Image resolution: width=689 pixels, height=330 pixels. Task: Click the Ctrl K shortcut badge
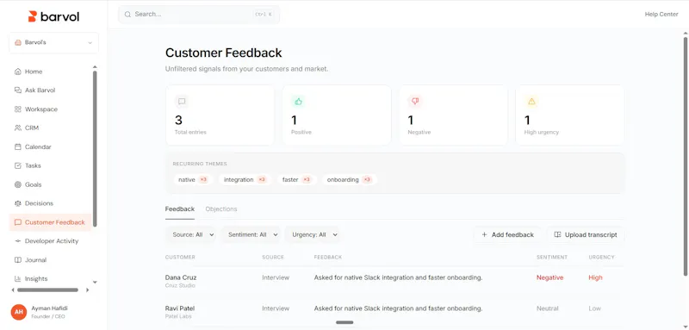click(x=264, y=15)
